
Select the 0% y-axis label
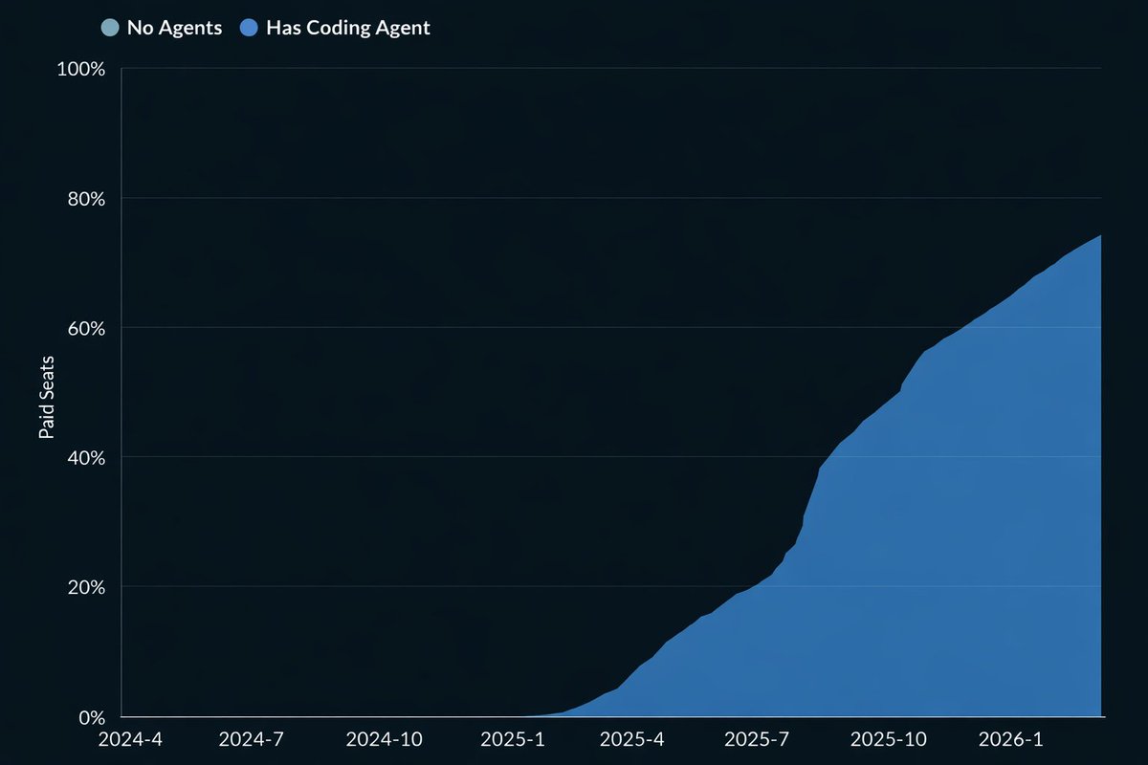[x=94, y=716]
